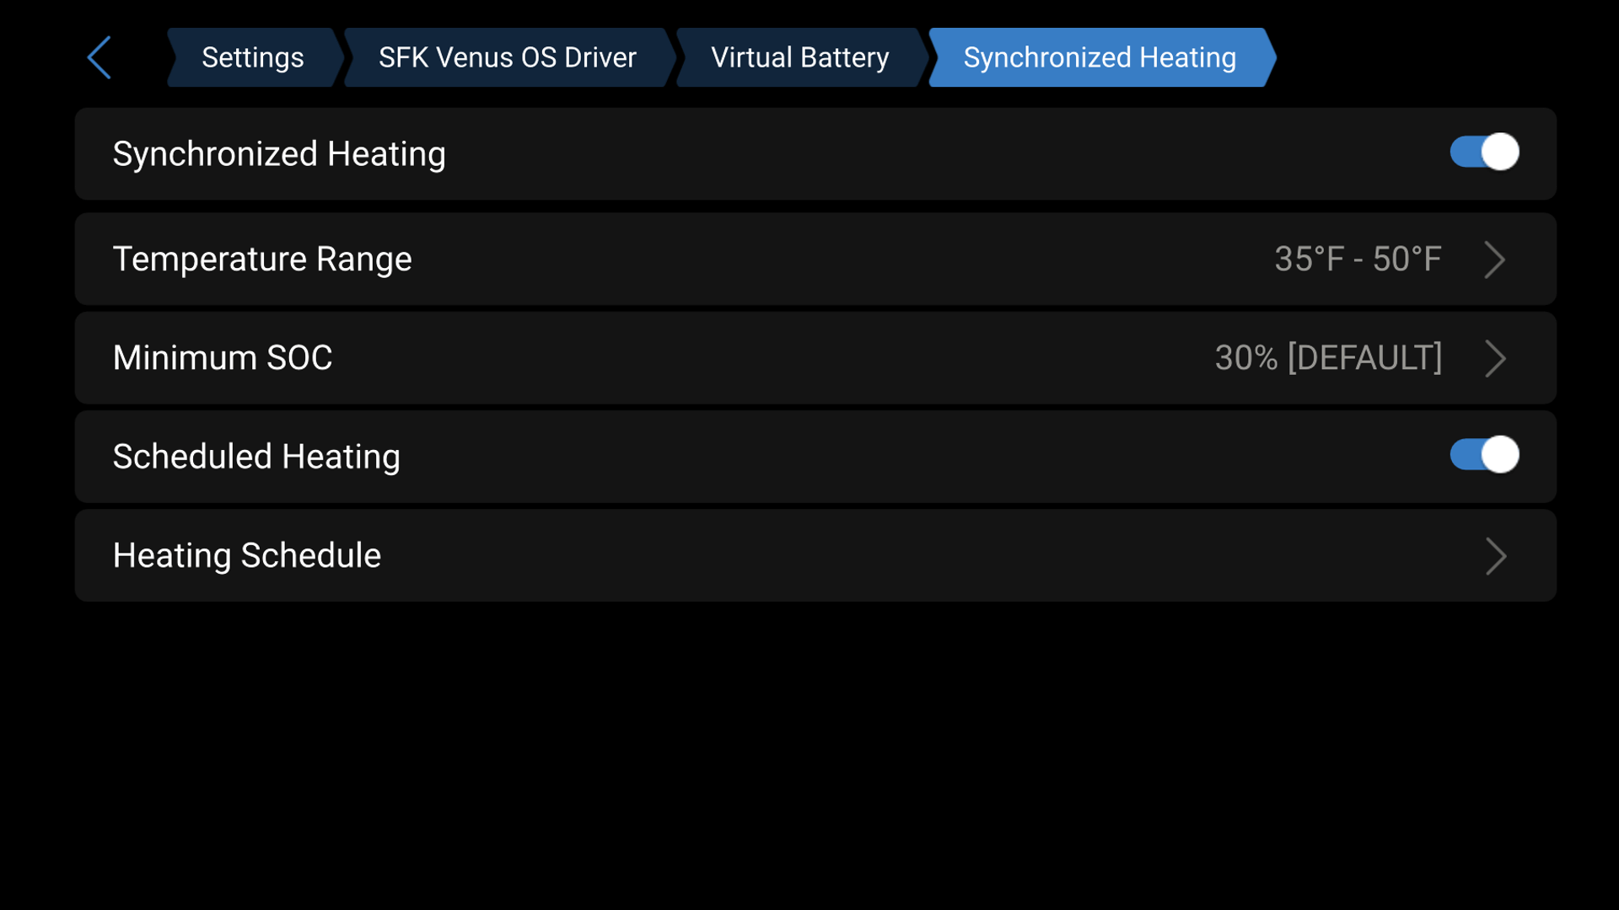Screen dimensions: 1619x910
Task: Expand the Temperature Range chevron
Action: point(1495,259)
